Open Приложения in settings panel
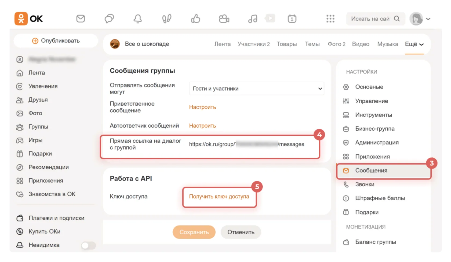451x262 pixels. coord(372,157)
